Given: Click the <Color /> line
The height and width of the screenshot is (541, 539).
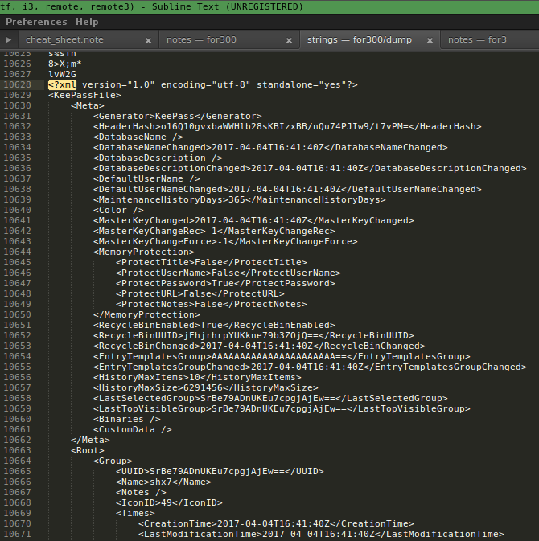Looking at the screenshot, I should tap(118, 210).
